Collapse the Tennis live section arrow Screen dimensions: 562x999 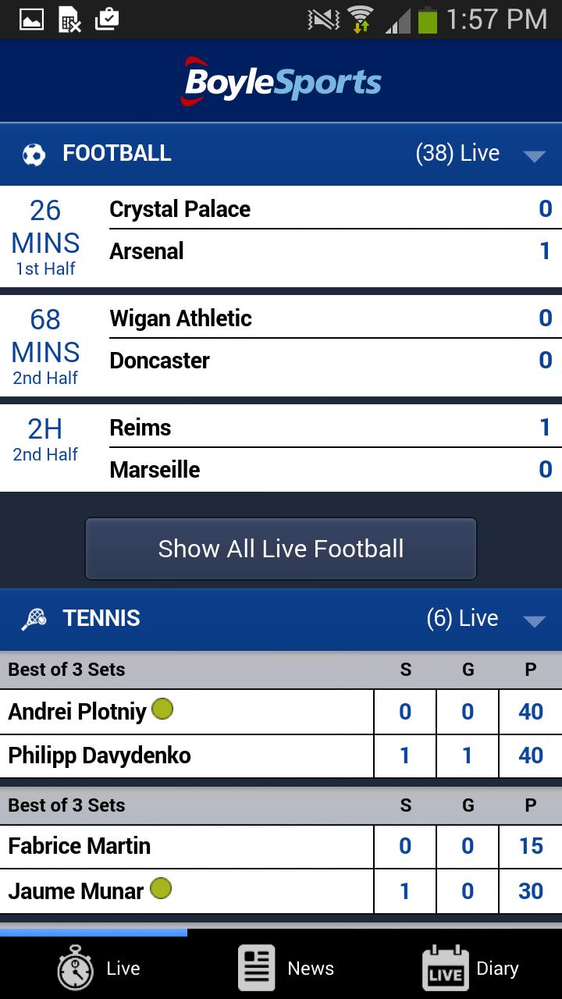tap(534, 621)
